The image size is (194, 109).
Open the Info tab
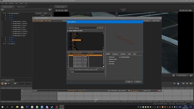click(x=135, y=54)
